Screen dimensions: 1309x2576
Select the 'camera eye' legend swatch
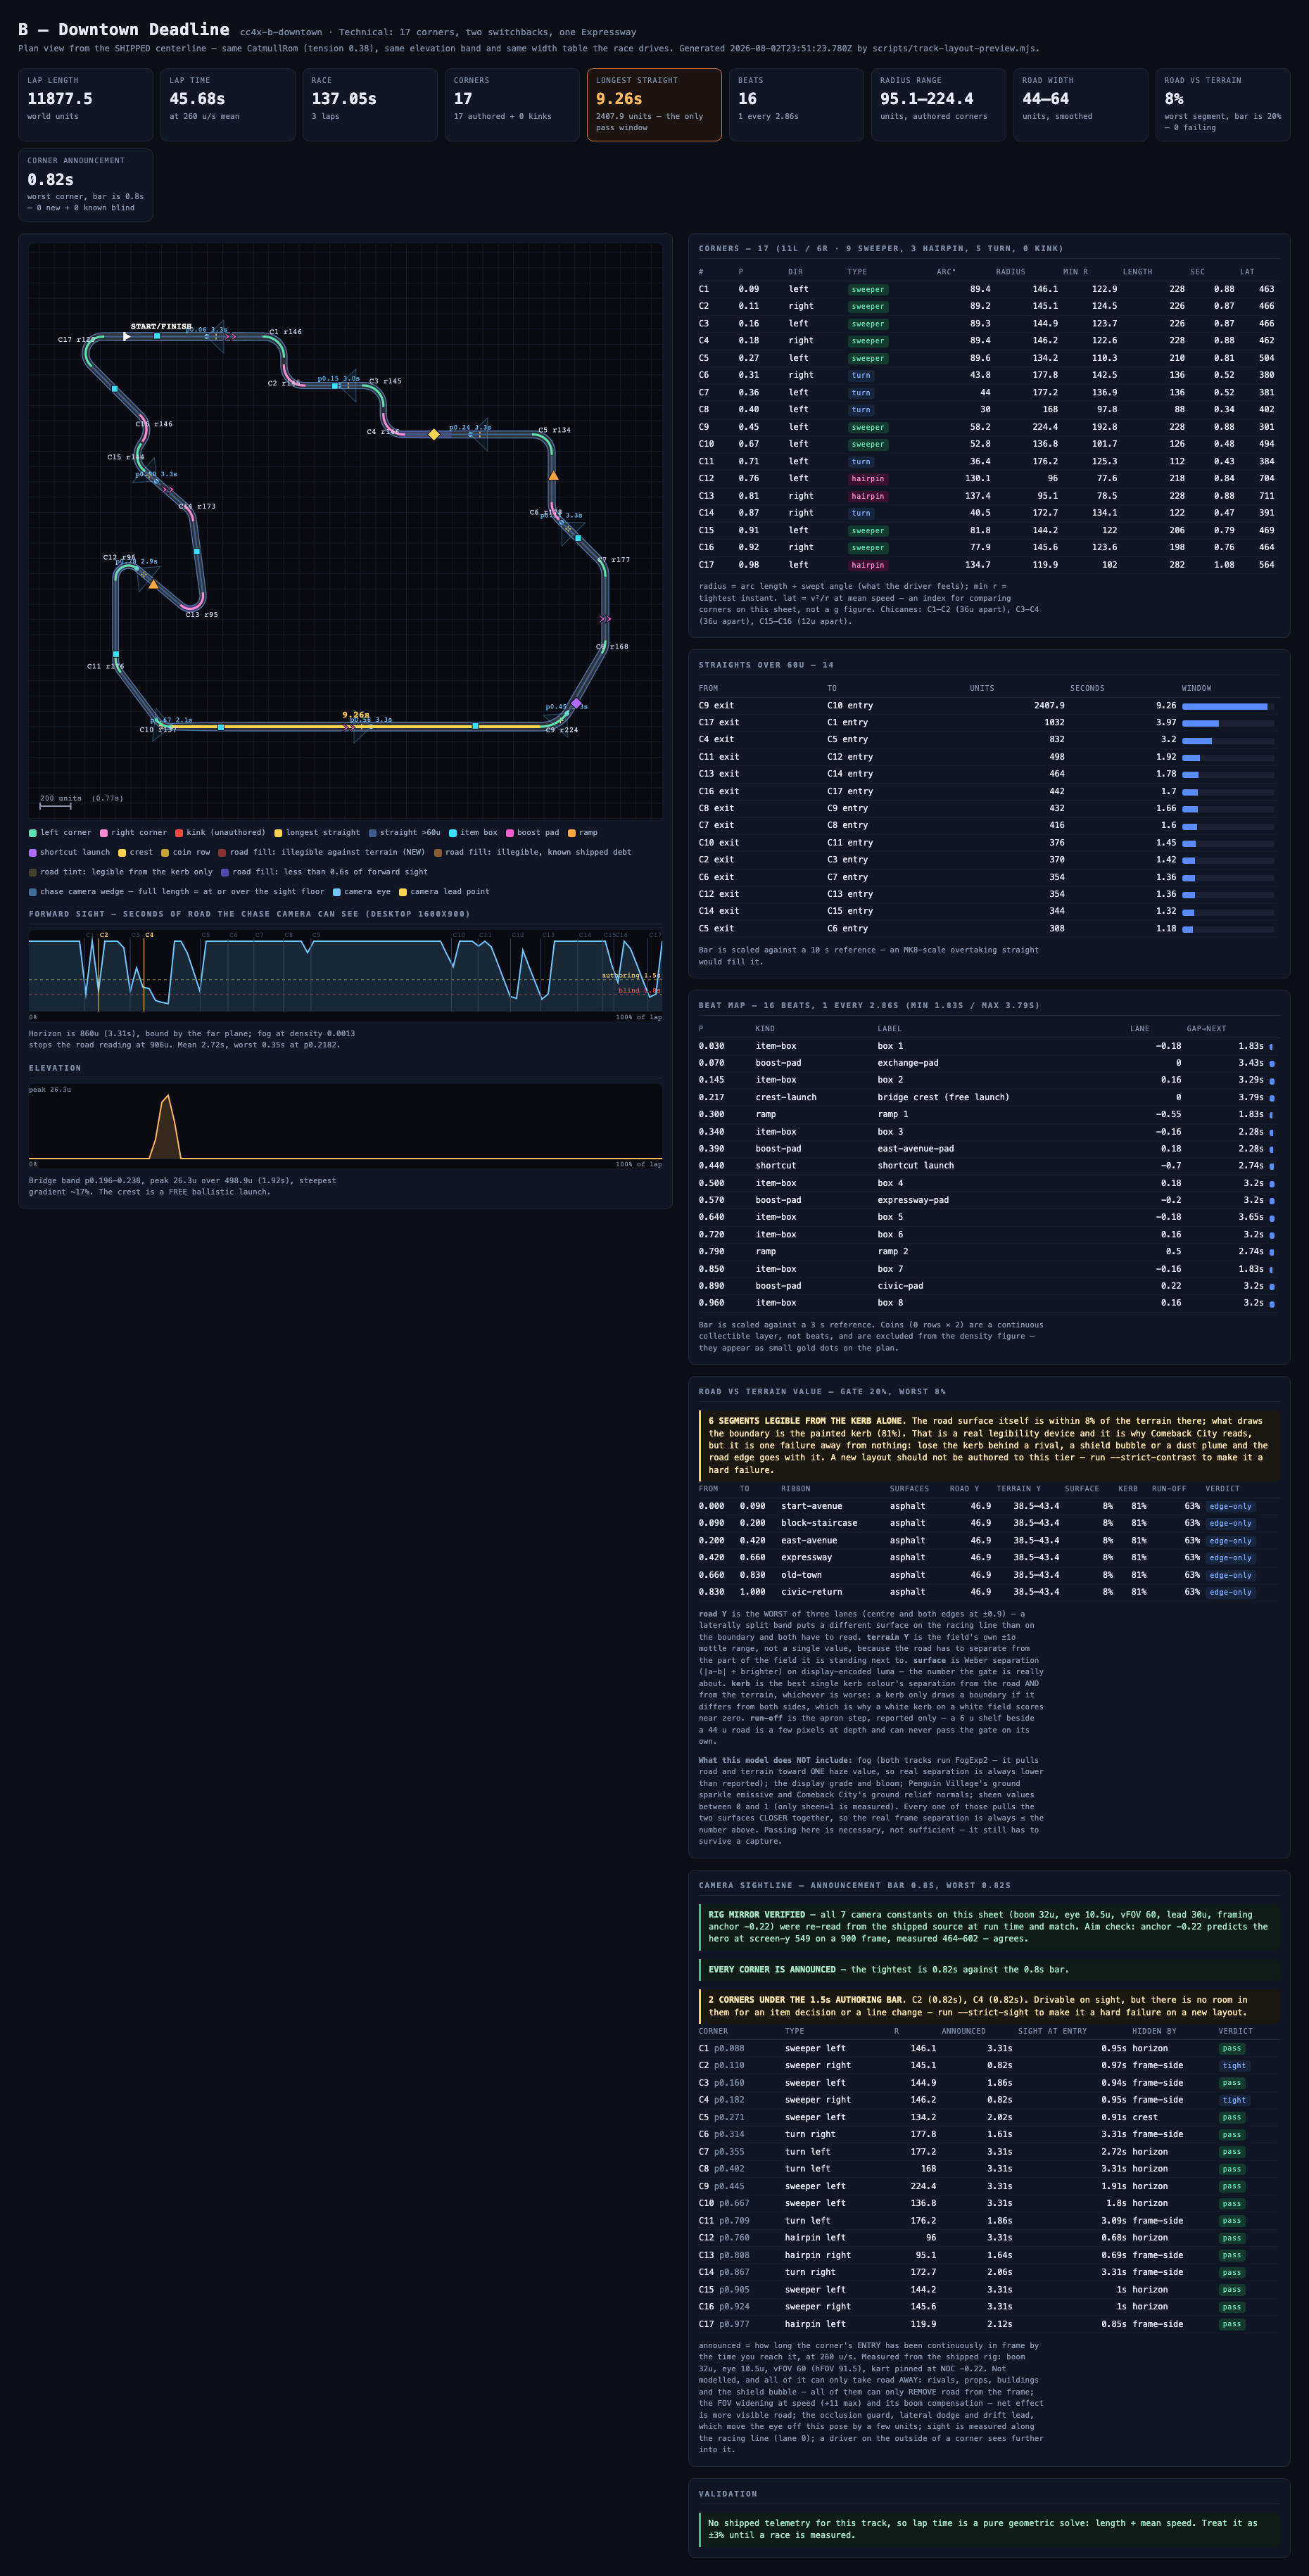pos(336,892)
